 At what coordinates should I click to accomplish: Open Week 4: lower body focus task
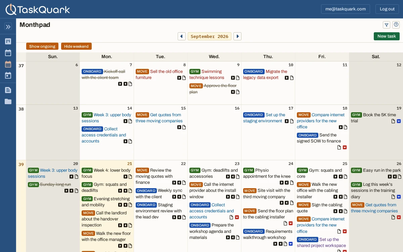(x=106, y=173)
